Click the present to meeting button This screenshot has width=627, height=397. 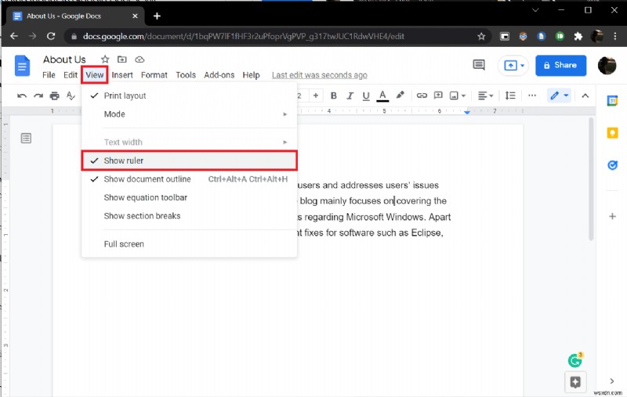coord(513,65)
